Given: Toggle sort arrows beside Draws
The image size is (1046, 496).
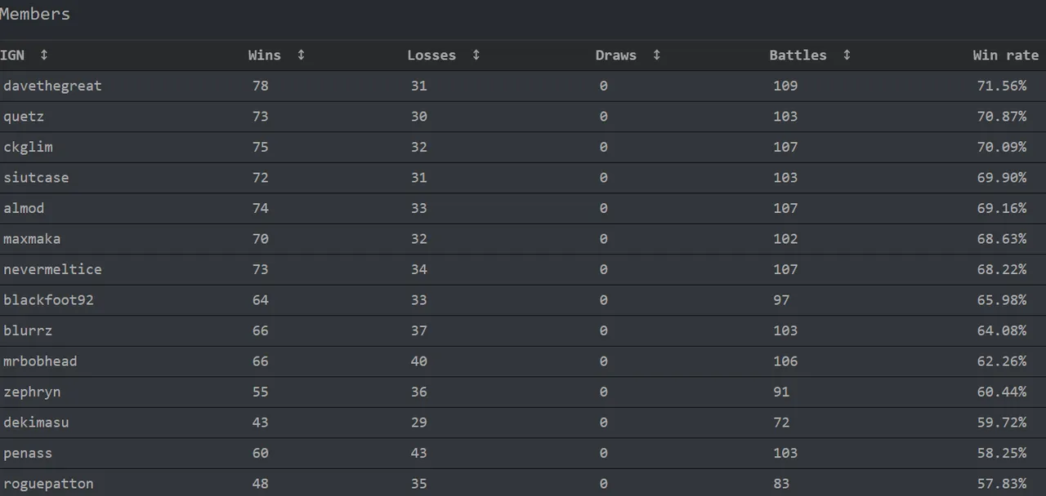Looking at the screenshot, I should [x=656, y=55].
